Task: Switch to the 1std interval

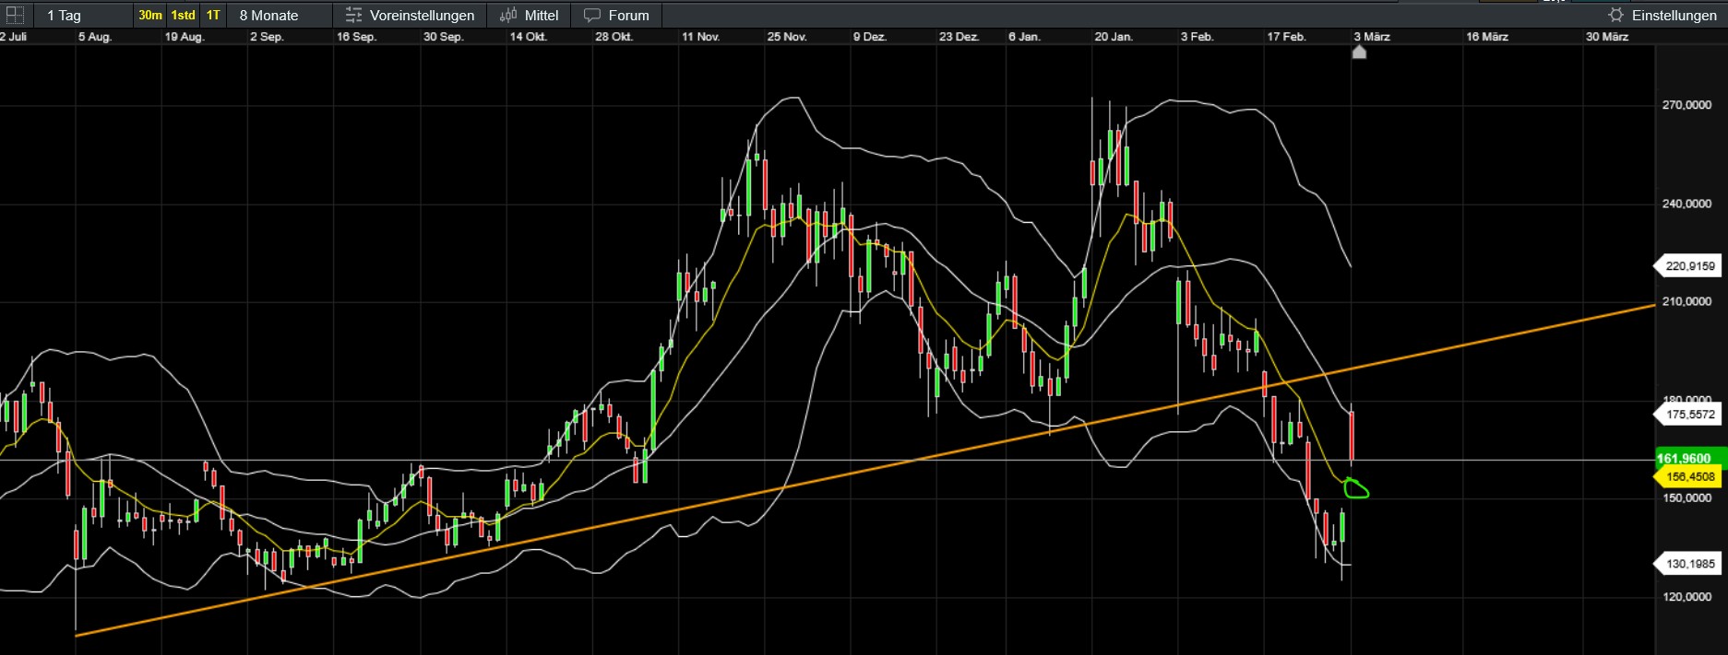Action: click(x=184, y=15)
